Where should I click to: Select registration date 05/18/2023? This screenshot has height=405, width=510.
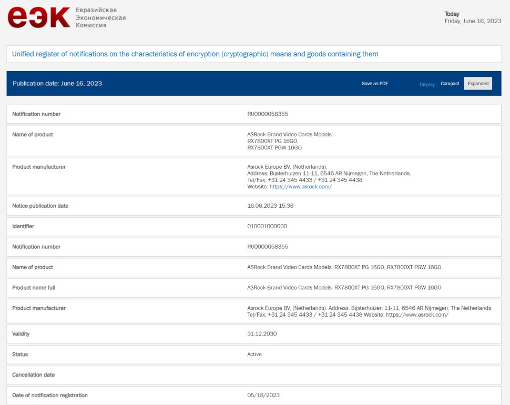coord(263,395)
